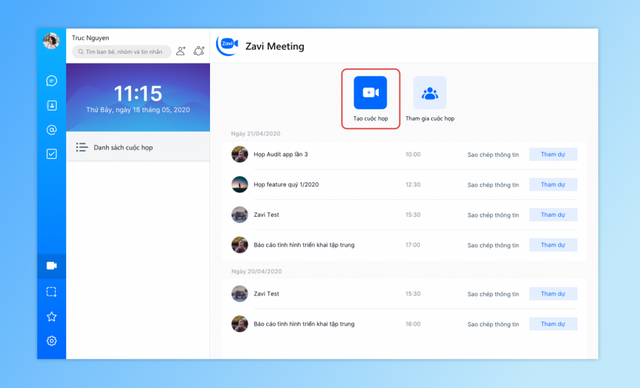
Task: Copy info for Họp feature quý 1/2020
Action: tap(493, 185)
